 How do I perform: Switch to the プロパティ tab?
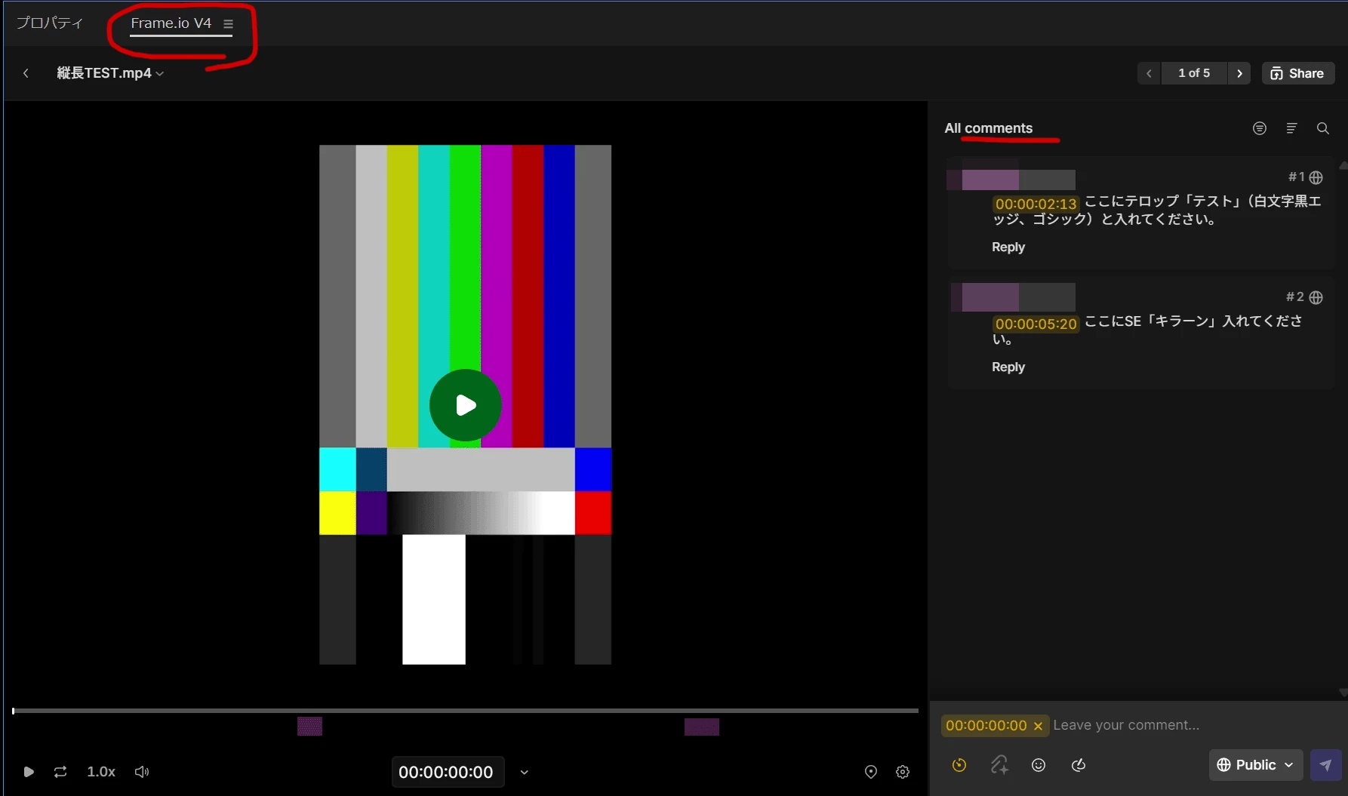tap(50, 23)
